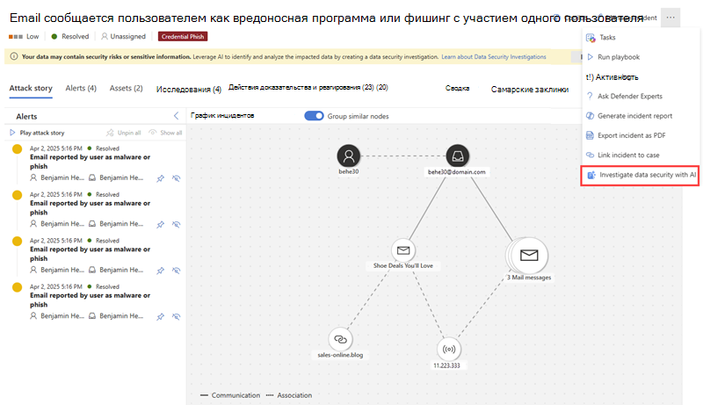This screenshot has height=405, width=703.
Task: Select the sales-online.blog URL node
Action: coord(340,339)
